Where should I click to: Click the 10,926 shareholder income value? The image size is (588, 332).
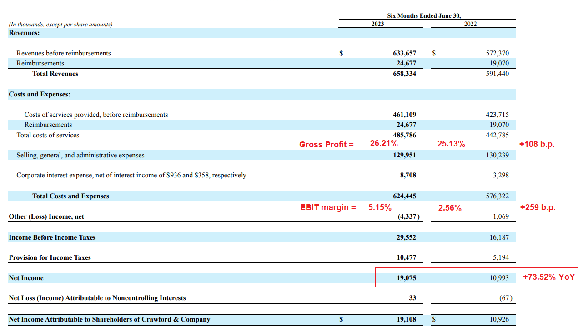coord(499,319)
